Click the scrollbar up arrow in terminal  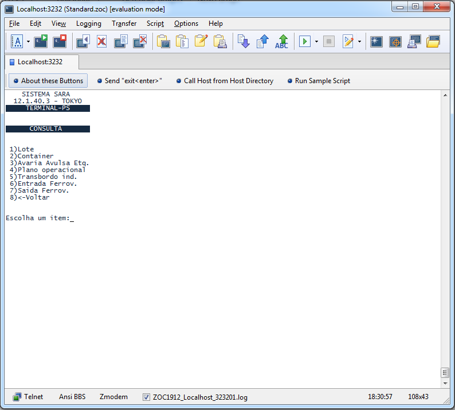445,95
